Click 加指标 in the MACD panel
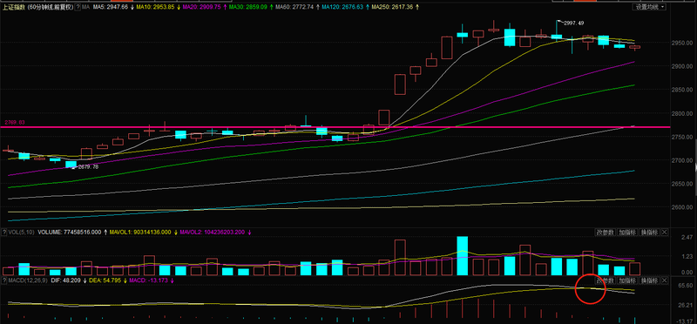Viewport: 697px width, 324px height. click(x=626, y=281)
